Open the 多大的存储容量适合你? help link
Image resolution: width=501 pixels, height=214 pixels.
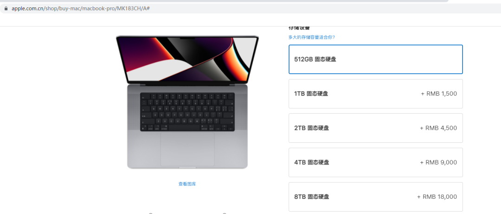coord(312,37)
